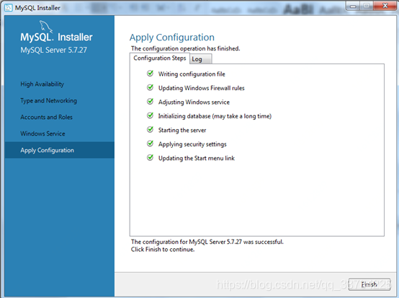Click check icon beside Initializing database
The image size is (399, 298).
(150, 115)
